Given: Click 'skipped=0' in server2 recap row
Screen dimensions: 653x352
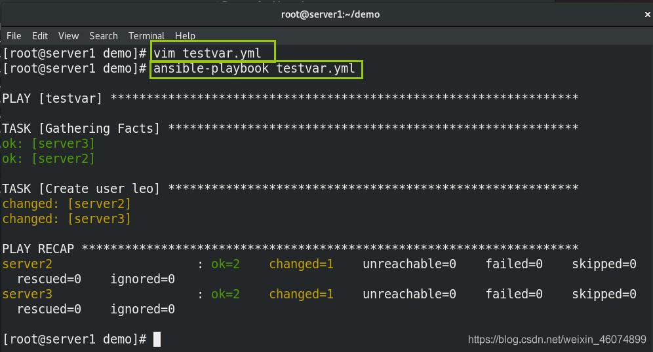Looking at the screenshot, I should (x=604, y=264).
